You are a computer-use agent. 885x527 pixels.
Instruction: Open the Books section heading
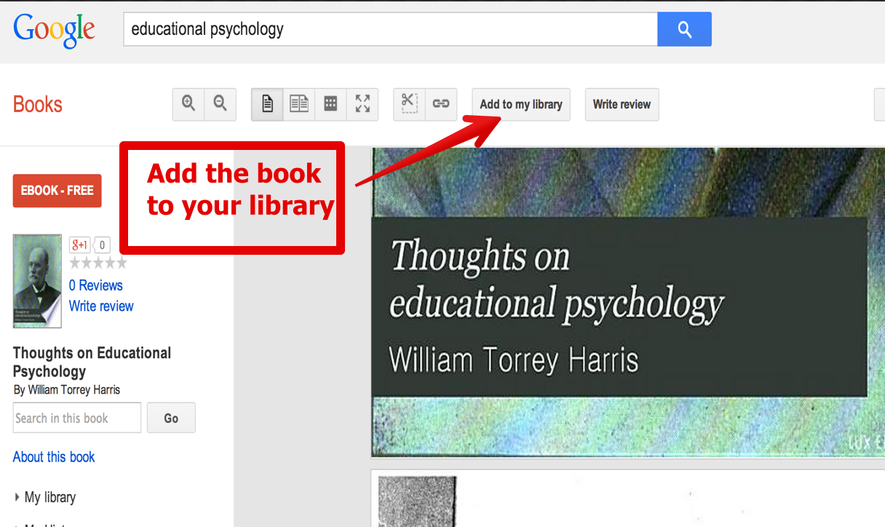(37, 104)
